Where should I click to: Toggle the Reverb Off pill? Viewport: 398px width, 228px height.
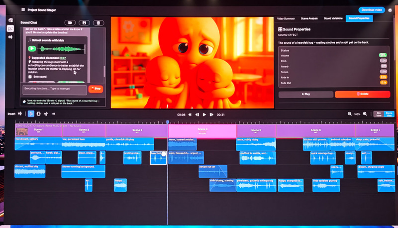click(x=384, y=66)
